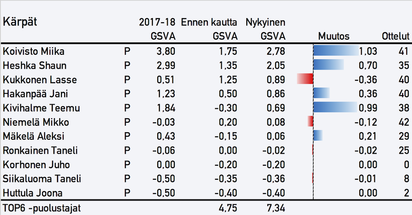This screenshot has width=412, height=215.
Task: Select the Ennen kautta column header
Action: (x=209, y=22)
